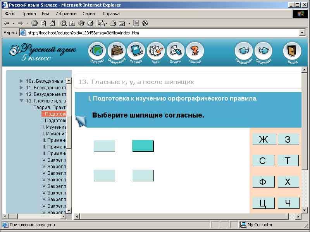Collapse tree item 13. Гласные и, у, а

click(21, 101)
